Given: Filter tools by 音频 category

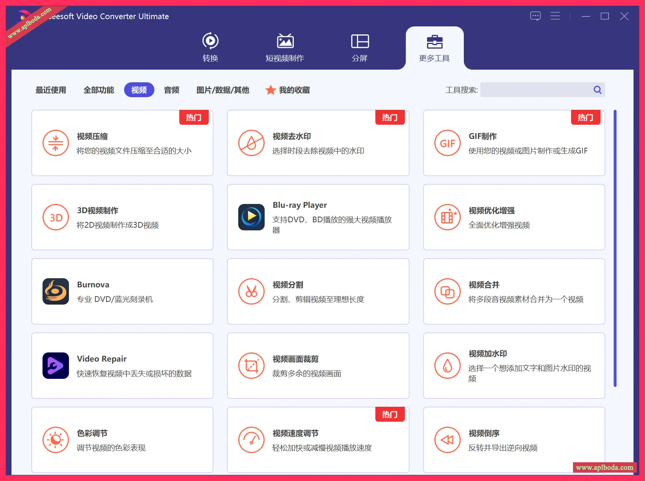Looking at the screenshot, I should click(172, 90).
